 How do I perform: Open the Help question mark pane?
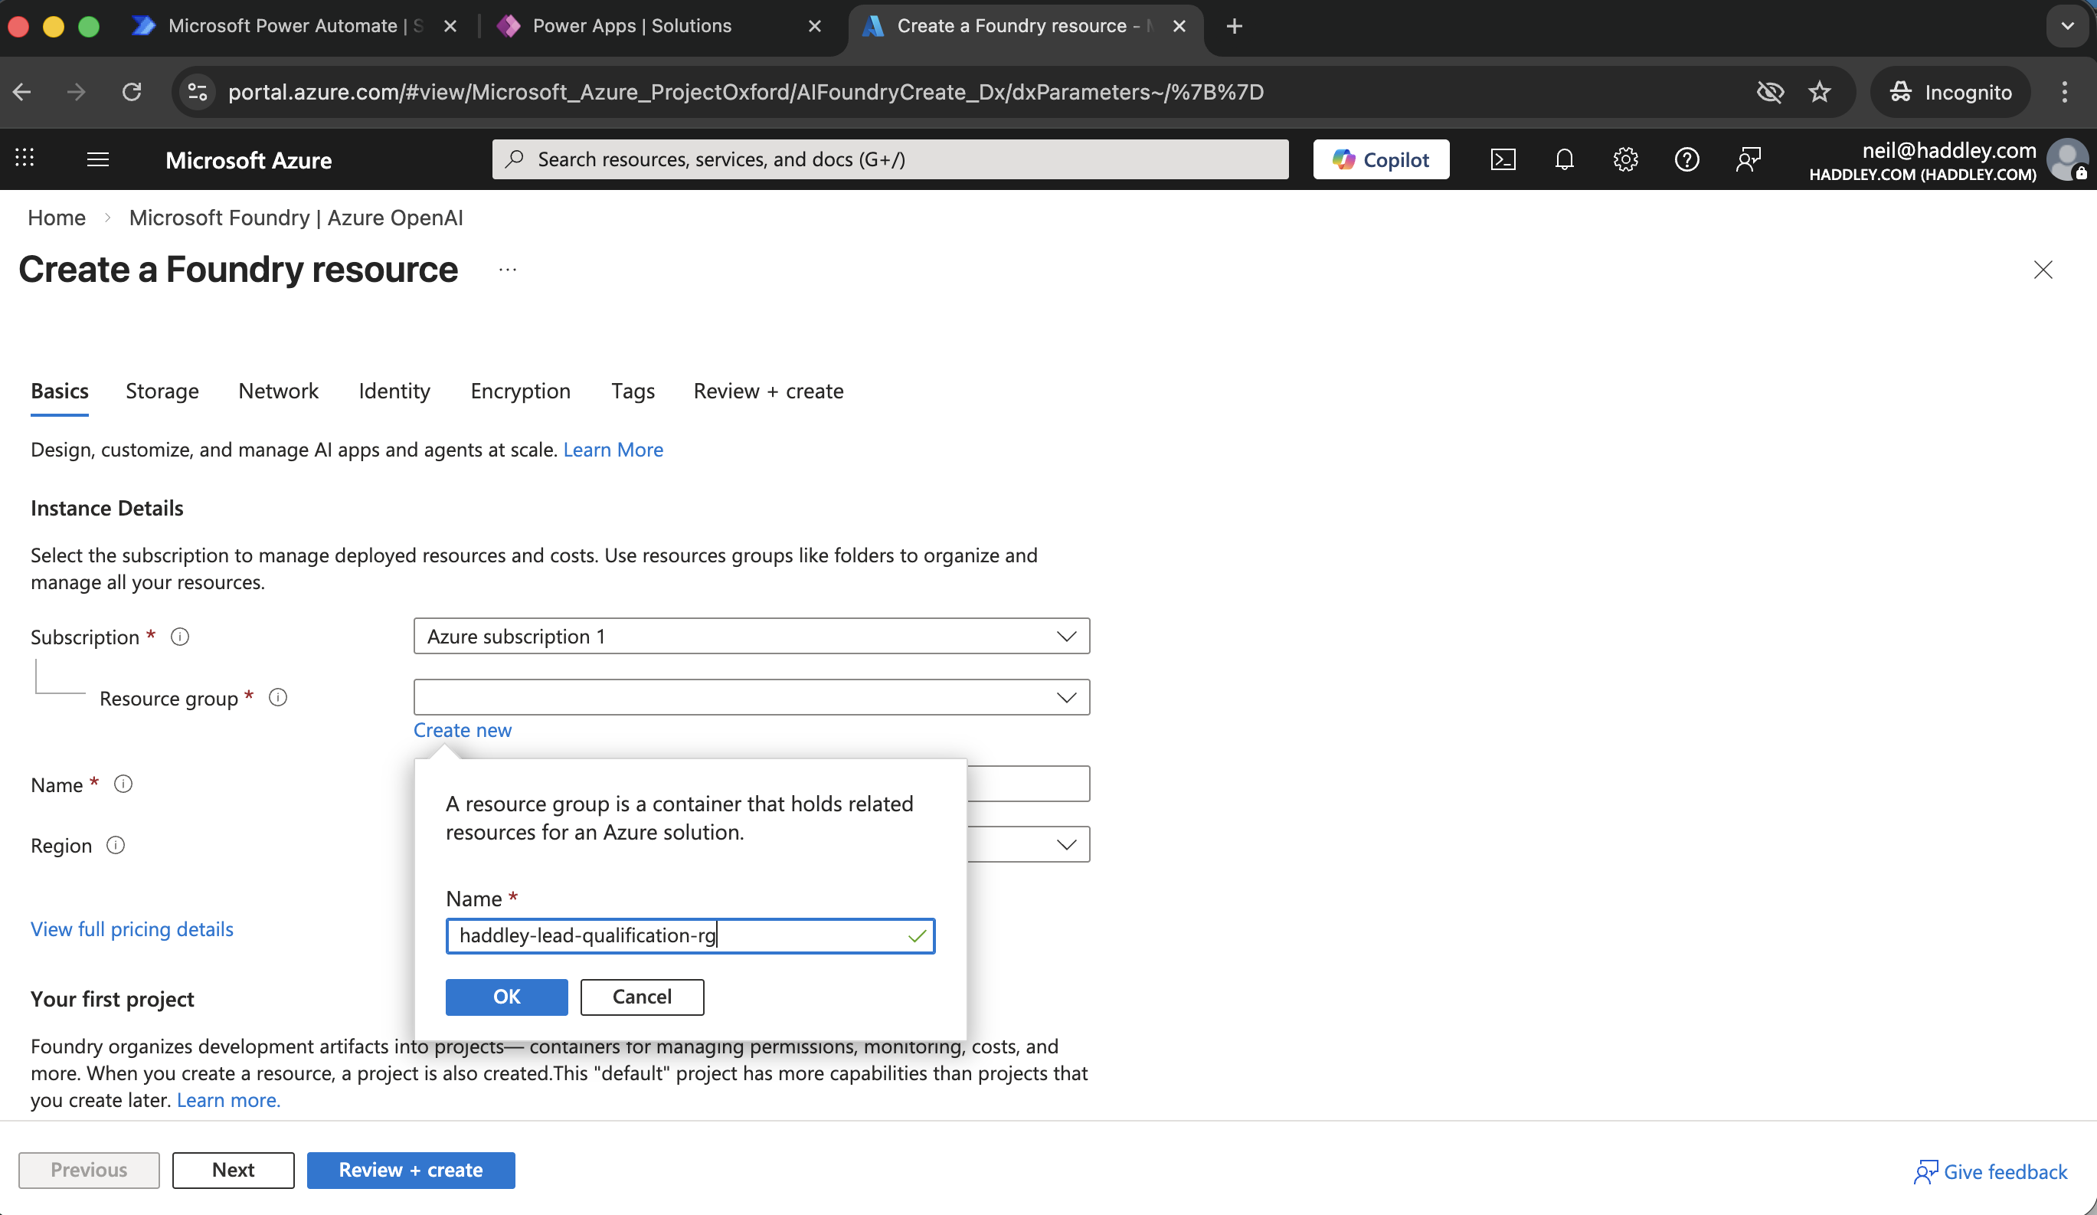pyautogui.click(x=1686, y=159)
